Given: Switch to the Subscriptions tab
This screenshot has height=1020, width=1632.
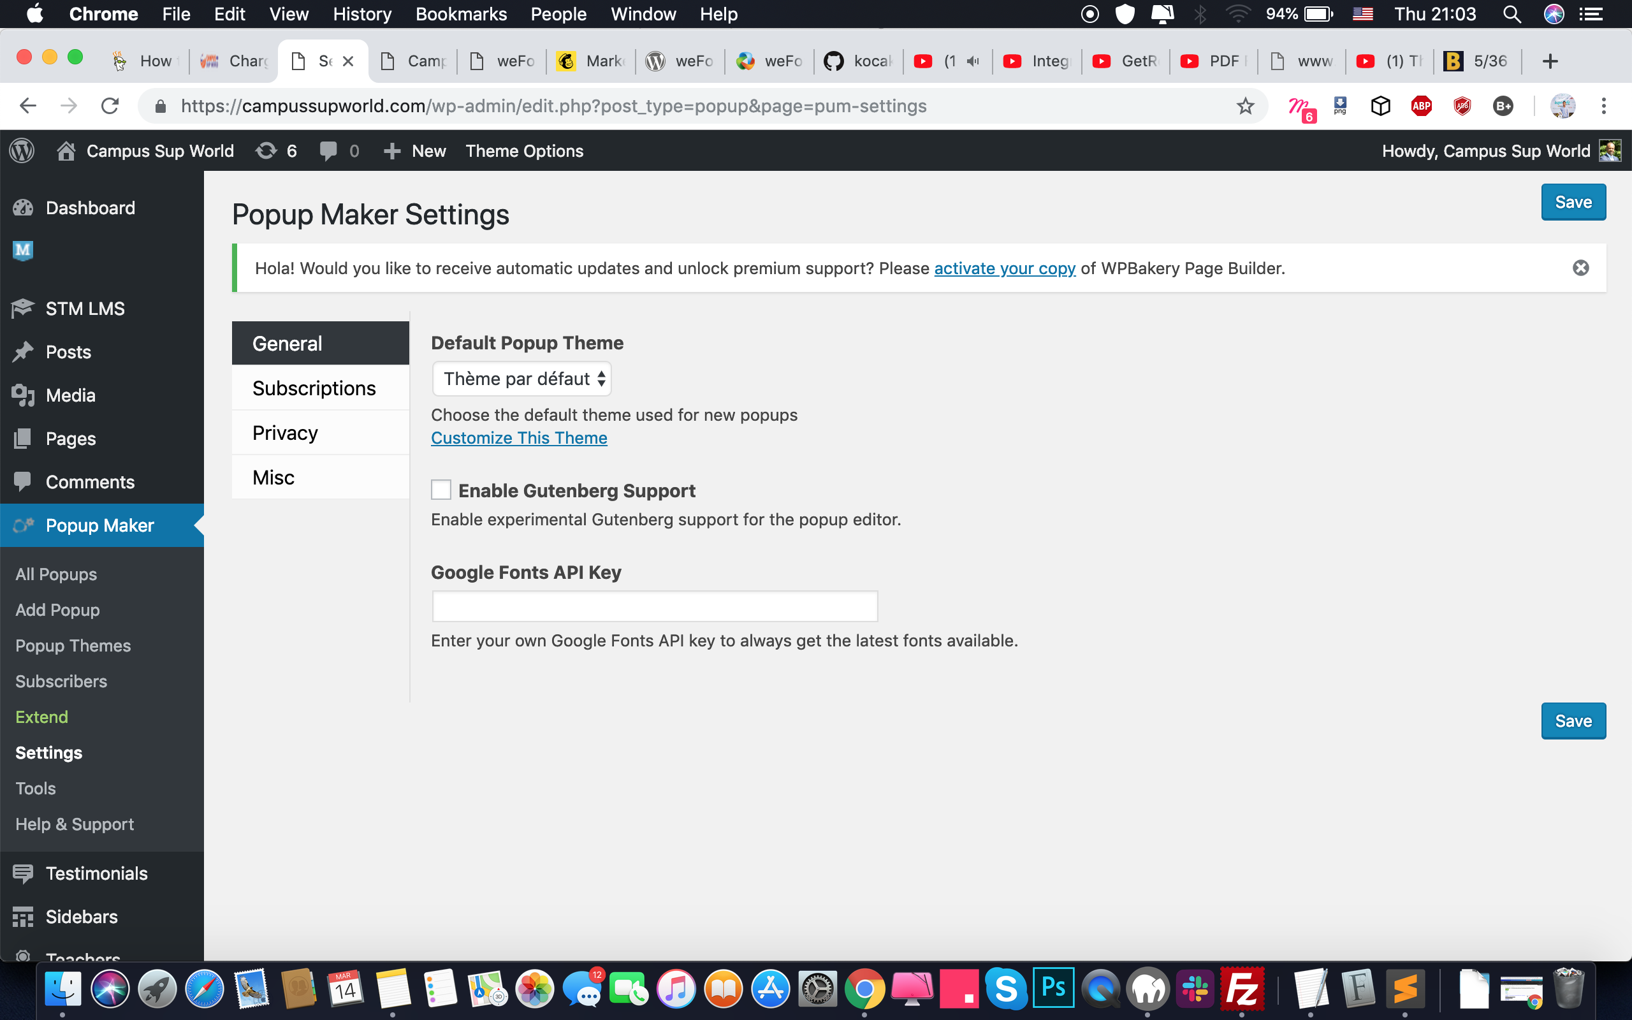Looking at the screenshot, I should [314, 387].
